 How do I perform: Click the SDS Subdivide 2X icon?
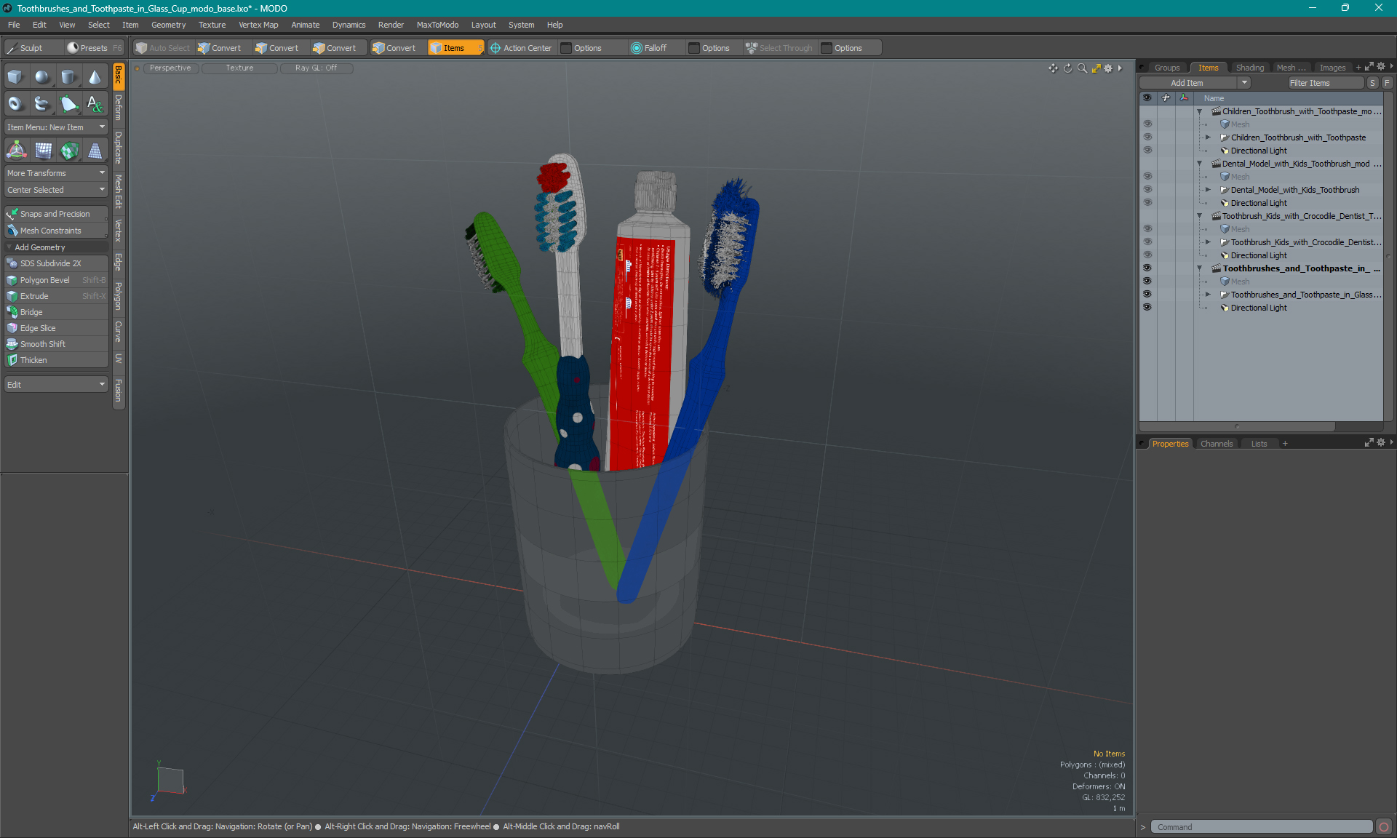pos(12,263)
